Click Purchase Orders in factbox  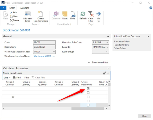pyautogui.click(x=122, y=42)
